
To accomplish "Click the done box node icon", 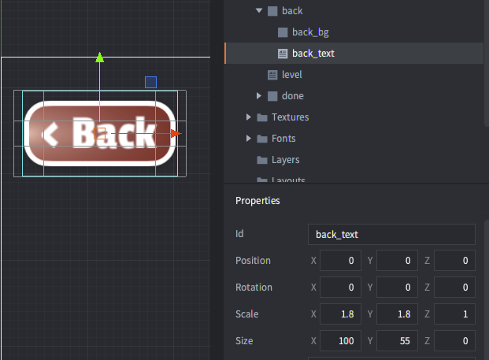I will coord(272,96).
